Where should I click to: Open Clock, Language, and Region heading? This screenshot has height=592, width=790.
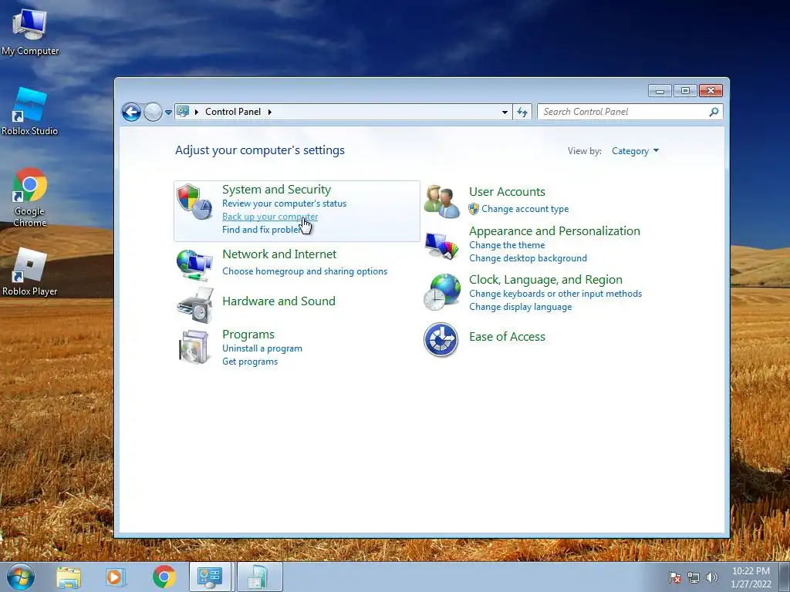(x=545, y=280)
